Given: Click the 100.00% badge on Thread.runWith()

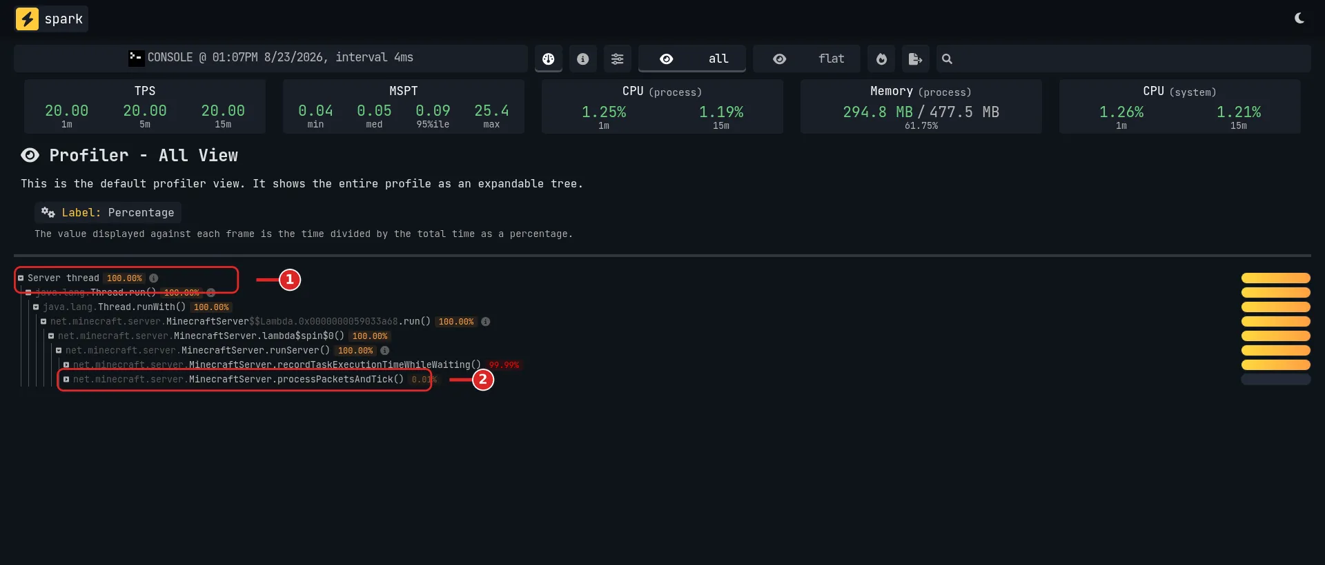Looking at the screenshot, I should 211,307.
